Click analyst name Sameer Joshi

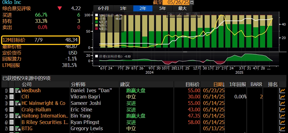click(x=86, y=103)
